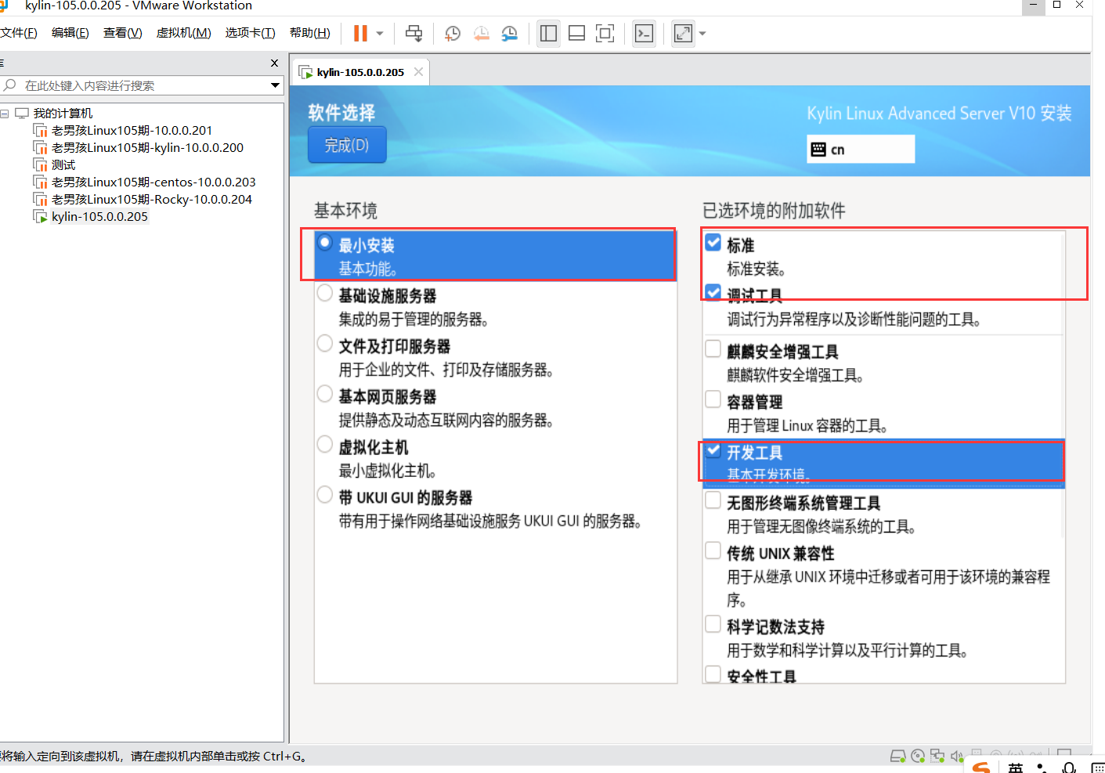1105x773 pixels.
Task: Click the Sogou input method S icon
Action: 981,768
